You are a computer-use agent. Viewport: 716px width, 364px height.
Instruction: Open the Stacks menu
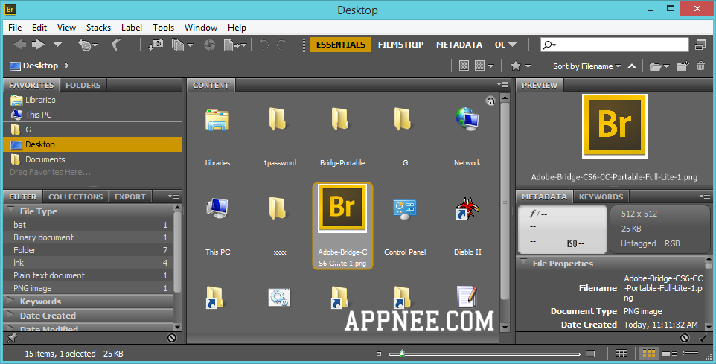(x=99, y=28)
